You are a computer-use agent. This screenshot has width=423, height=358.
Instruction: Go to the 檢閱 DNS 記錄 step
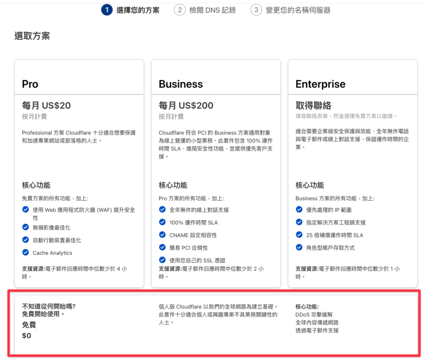pyautogui.click(x=213, y=10)
